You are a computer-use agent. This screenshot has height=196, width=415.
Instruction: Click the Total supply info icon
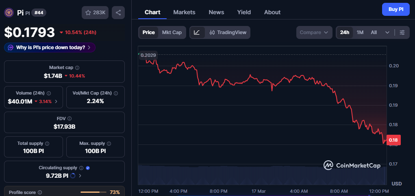click(x=47, y=143)
